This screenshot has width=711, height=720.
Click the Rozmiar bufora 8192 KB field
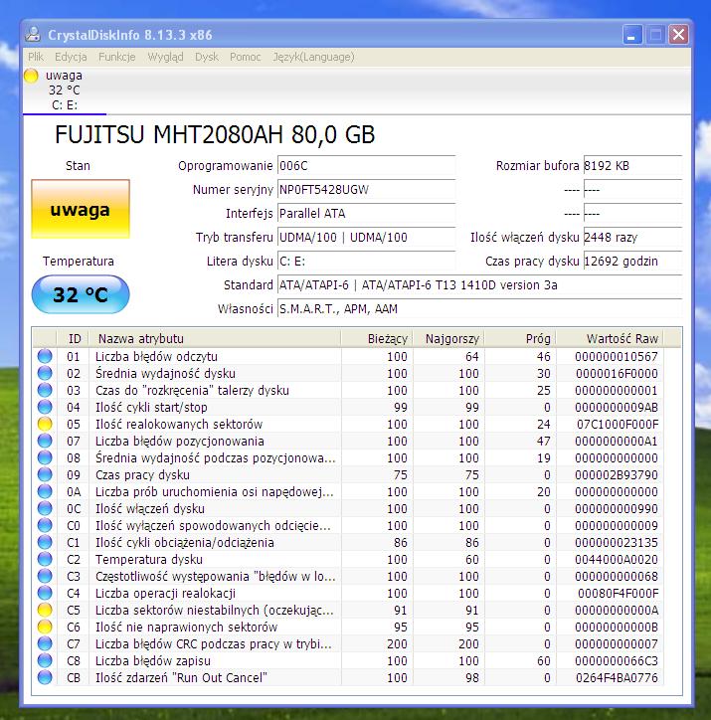(632, 166)
